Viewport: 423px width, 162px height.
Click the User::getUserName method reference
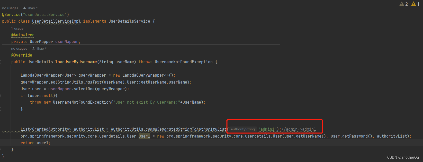point(147,82)
